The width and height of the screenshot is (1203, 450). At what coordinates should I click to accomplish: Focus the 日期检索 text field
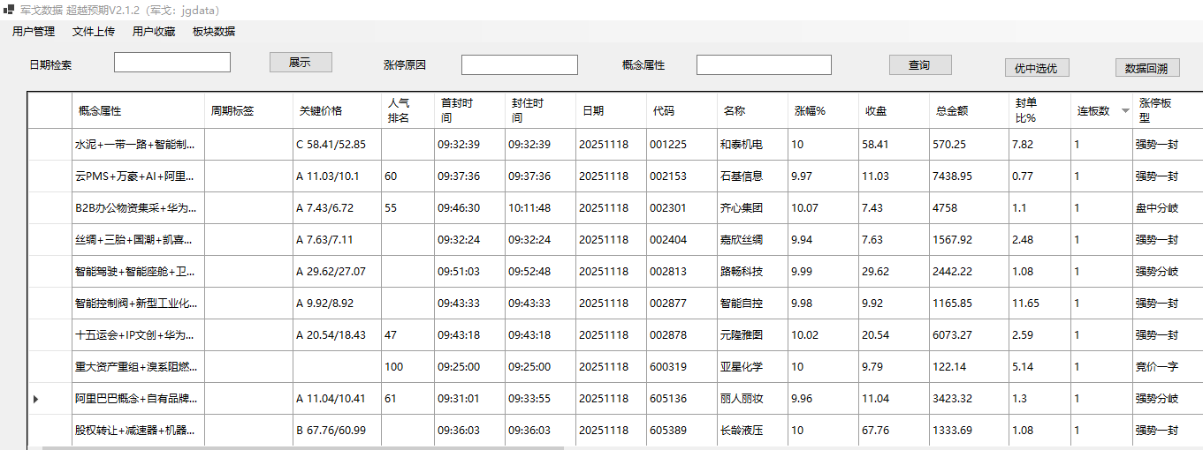[x=172, y=63]
